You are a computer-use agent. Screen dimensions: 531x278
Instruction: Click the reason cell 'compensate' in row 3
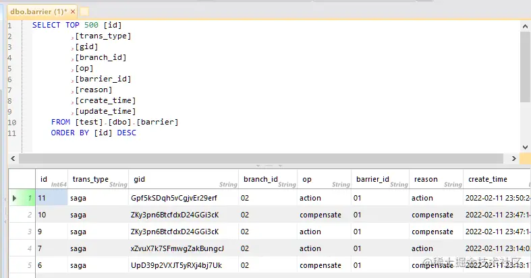pos(436,232)
